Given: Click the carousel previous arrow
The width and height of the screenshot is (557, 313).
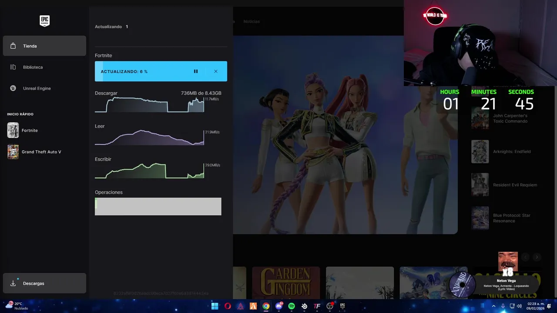Looking at the screenshot, I should 525,257.
